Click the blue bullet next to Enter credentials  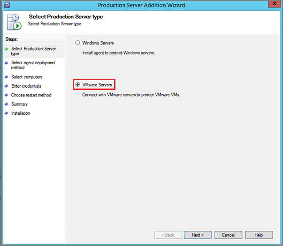(6, 86)
